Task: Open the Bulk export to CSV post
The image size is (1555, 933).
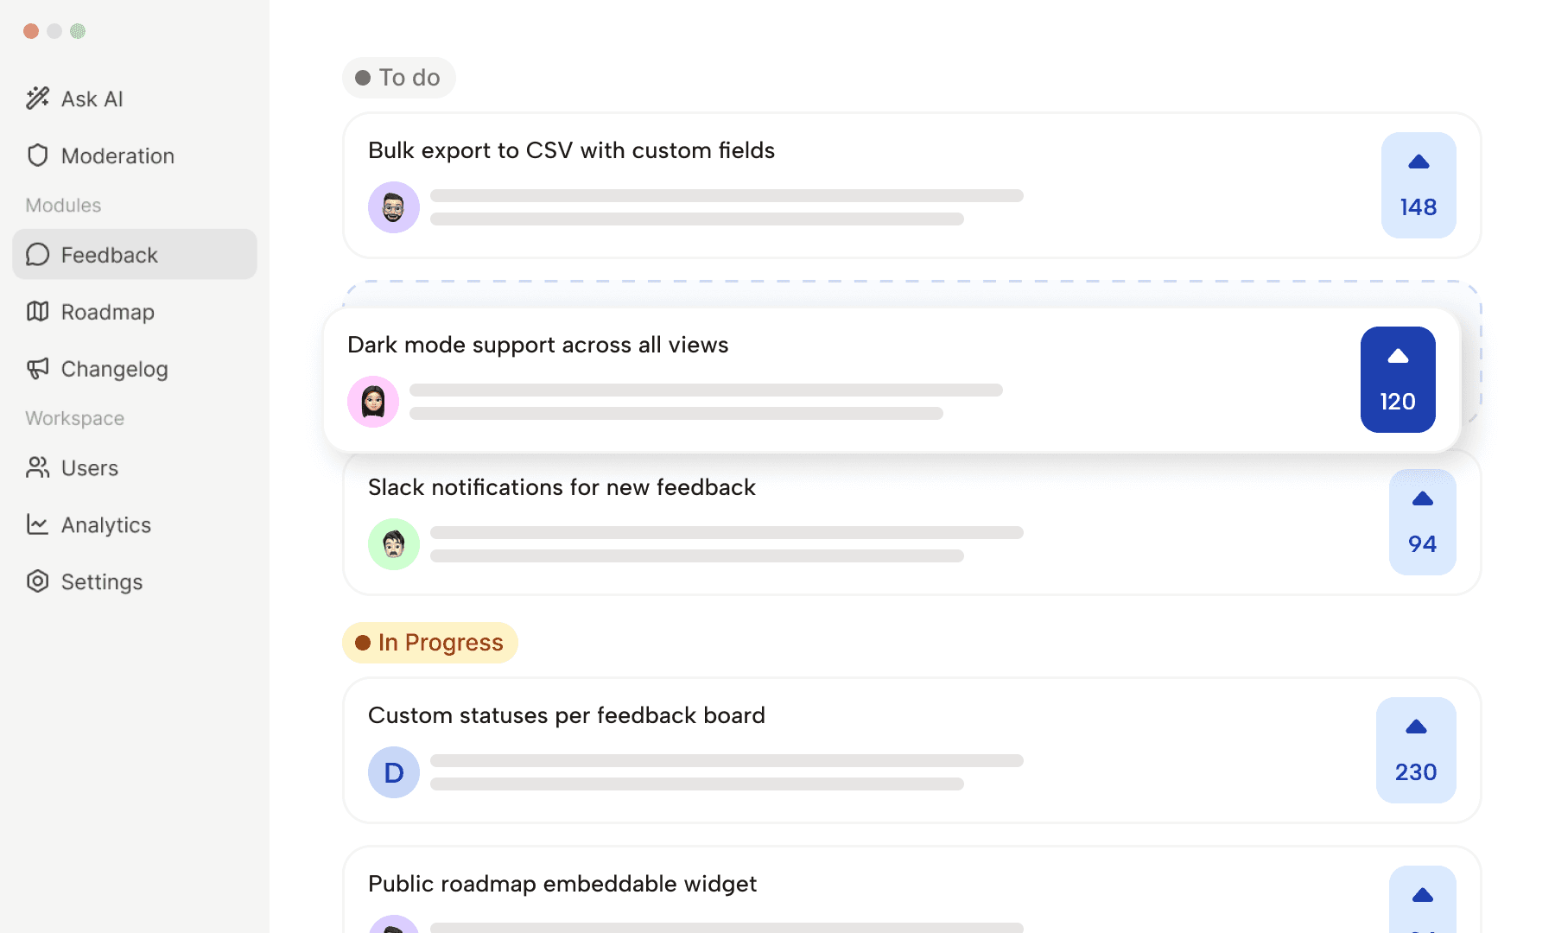Action: 571,149
